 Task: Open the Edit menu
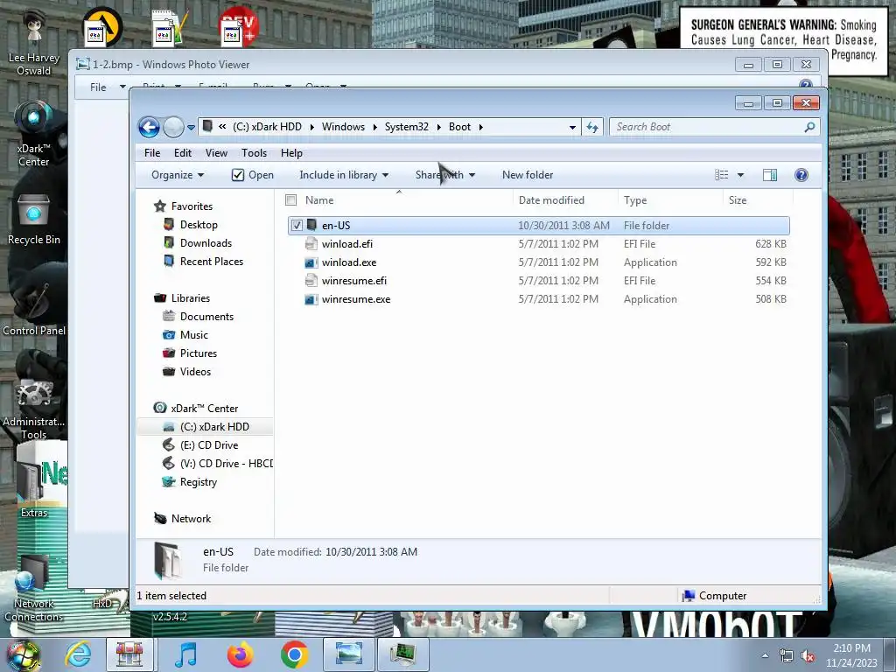pos(183,153)
